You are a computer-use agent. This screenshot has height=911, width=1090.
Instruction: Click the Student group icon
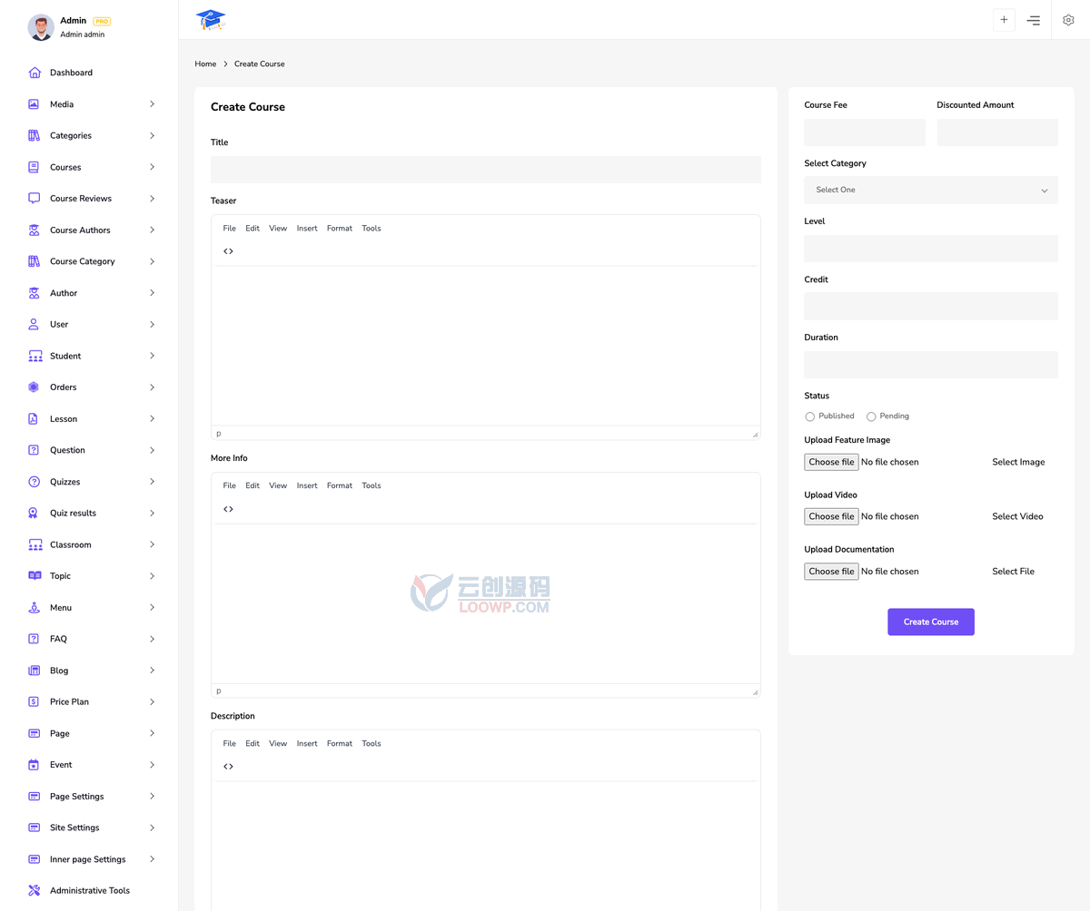35,356
